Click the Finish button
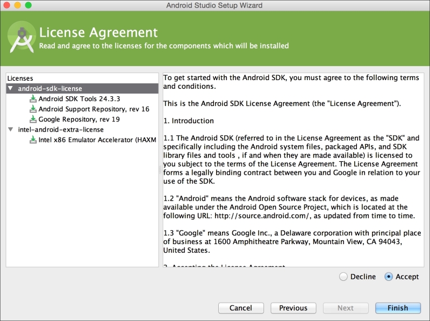Screen dimensions: 430x321 tap(398, 308)
